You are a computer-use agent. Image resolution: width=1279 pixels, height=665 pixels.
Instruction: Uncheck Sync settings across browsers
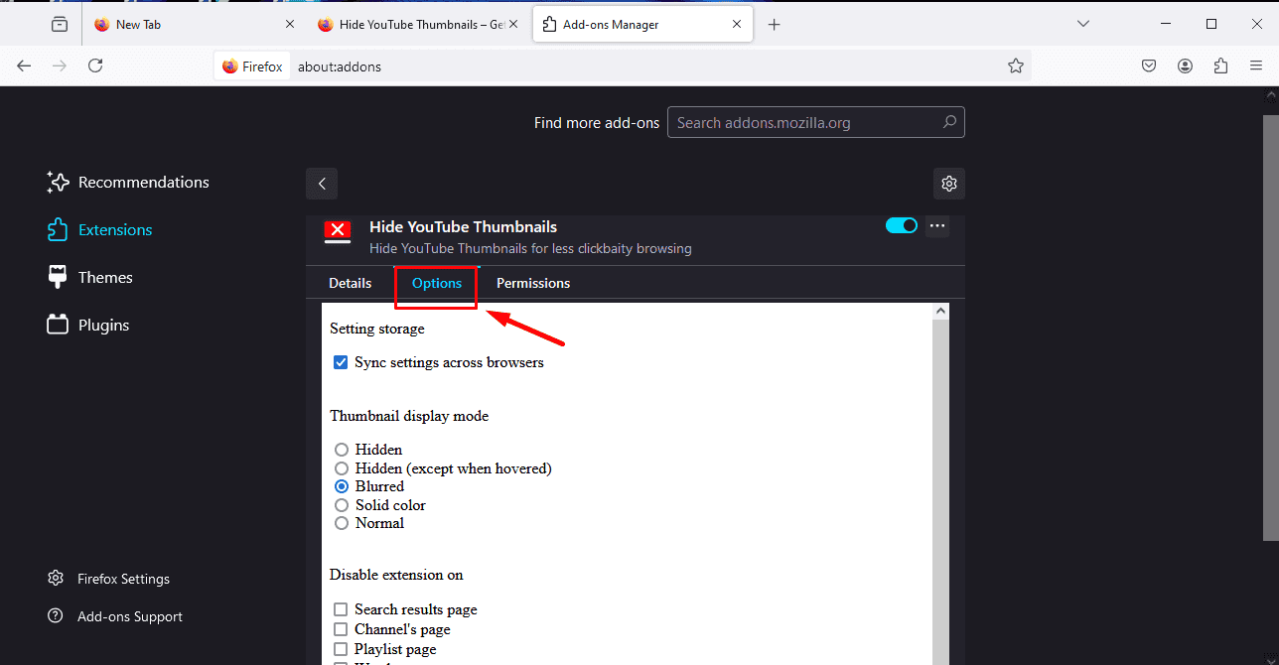341,363
